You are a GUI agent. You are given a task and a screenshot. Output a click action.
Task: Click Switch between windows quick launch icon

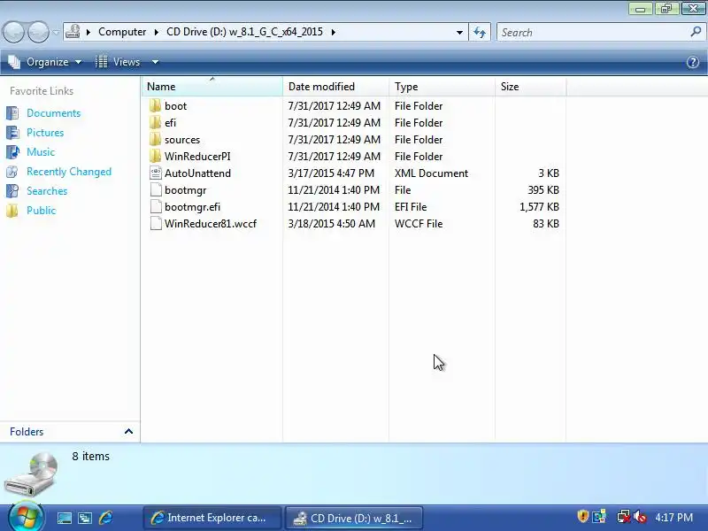(85, 518)
